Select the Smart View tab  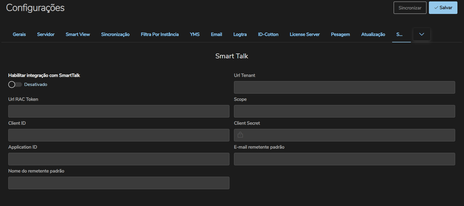(x=78, y=34)
